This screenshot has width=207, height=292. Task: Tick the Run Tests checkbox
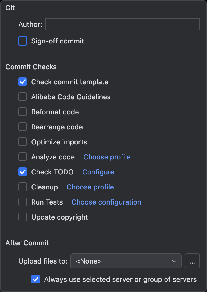(23, 202)
